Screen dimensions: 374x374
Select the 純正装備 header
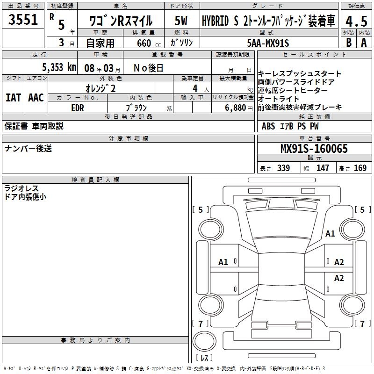314,116
